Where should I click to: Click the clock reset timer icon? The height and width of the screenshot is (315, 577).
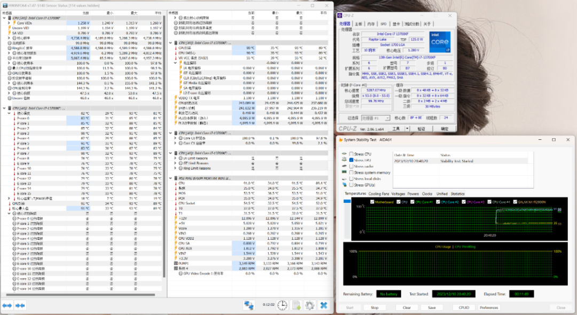[x=282, y=305]
